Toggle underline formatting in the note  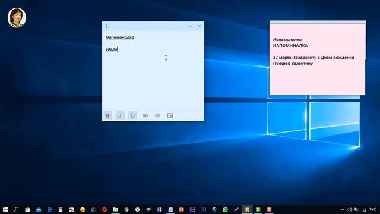pyautogui.click(x=132, y=115)
